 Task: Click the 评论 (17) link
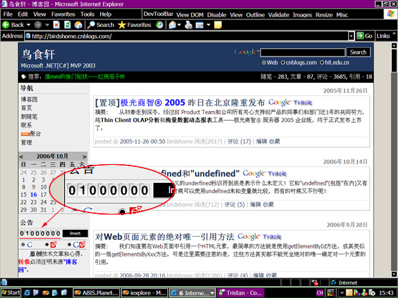(239, 141)
